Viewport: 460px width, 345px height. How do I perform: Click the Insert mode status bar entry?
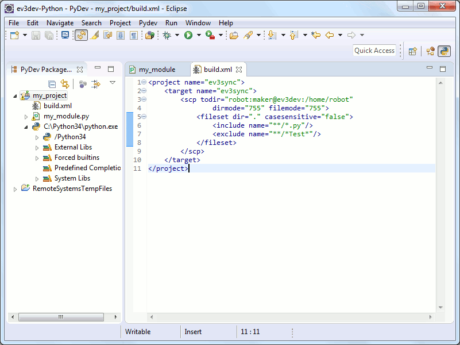pyautogui.click(x=193, y=332)
